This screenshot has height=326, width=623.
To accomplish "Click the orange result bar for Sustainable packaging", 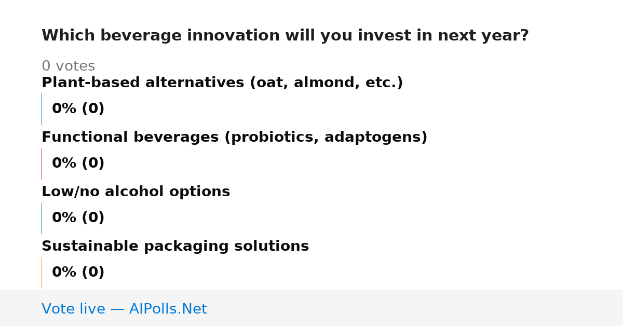I will (x=42, y=273).
